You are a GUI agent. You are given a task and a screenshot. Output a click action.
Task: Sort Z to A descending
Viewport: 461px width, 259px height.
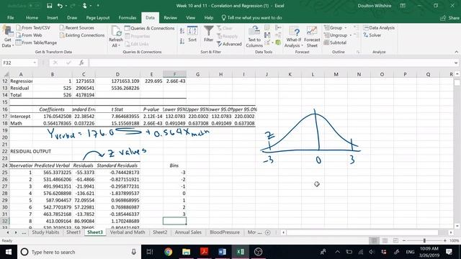click(x=182, y=41)
